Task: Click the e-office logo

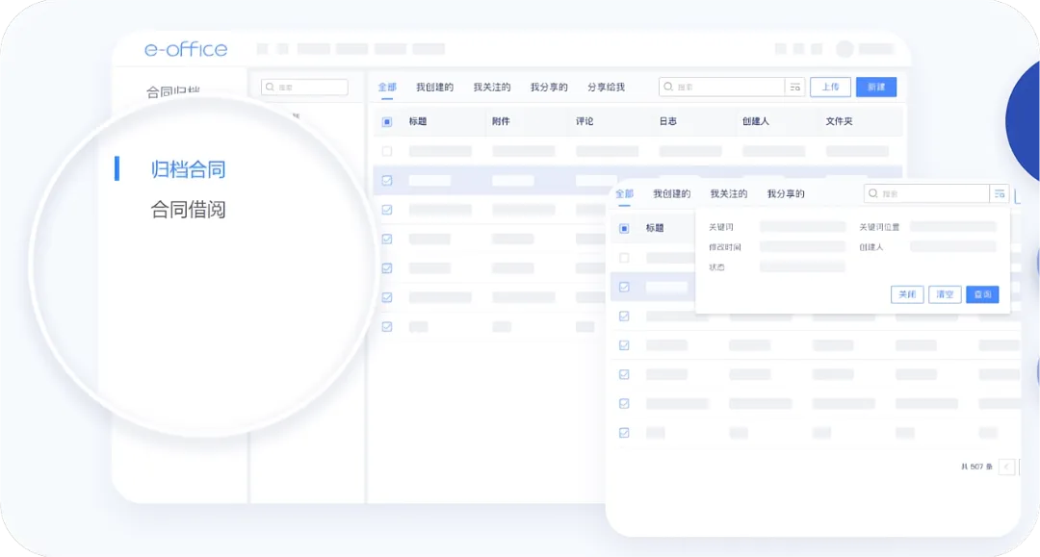Action: click(186, 49)
